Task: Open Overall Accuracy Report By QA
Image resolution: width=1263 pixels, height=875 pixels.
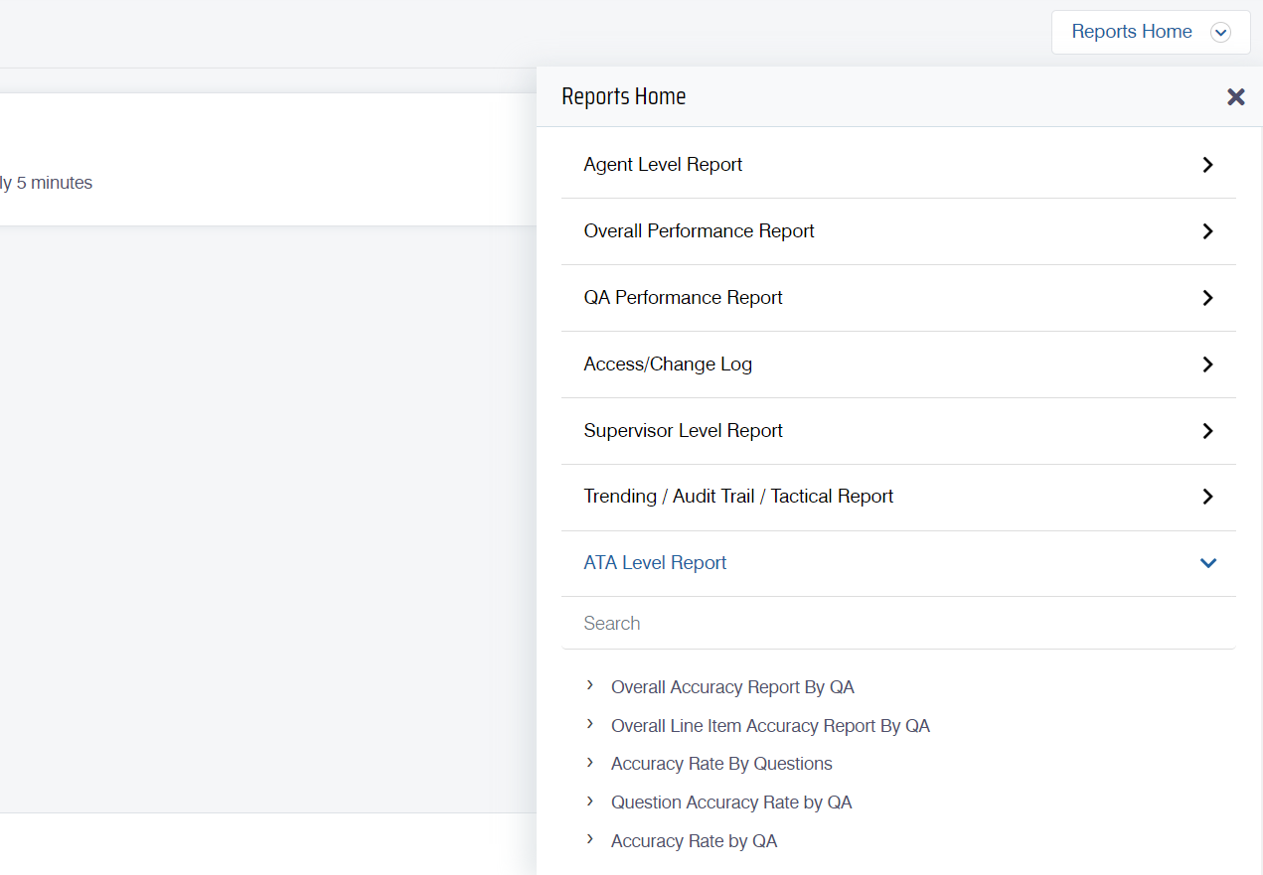Action: (732, 687)
